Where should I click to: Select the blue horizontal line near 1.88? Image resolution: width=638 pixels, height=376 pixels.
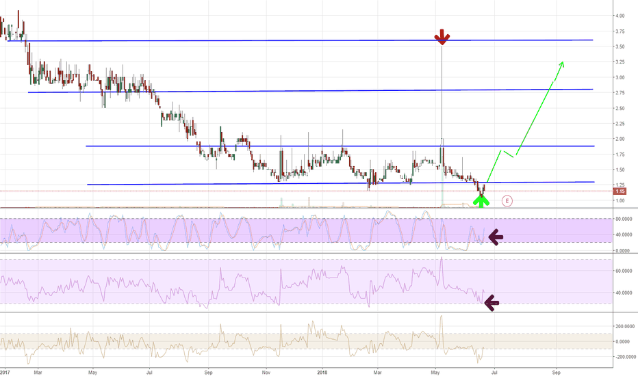point(340,146)
